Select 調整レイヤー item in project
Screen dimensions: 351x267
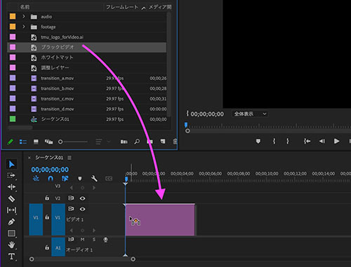(87, 68)
